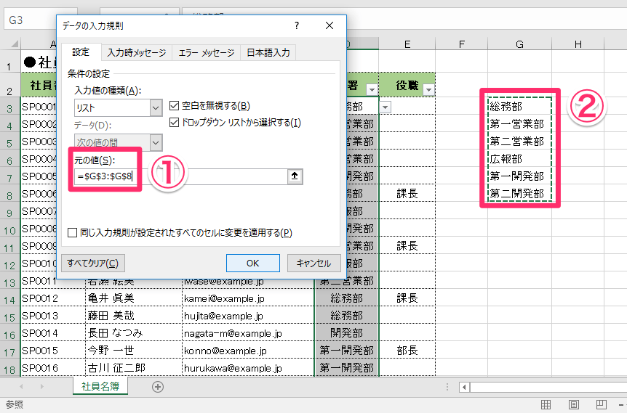Click 総務部 cell in row 15
Viewport: 627px width, 413px height.
(347, 316)
